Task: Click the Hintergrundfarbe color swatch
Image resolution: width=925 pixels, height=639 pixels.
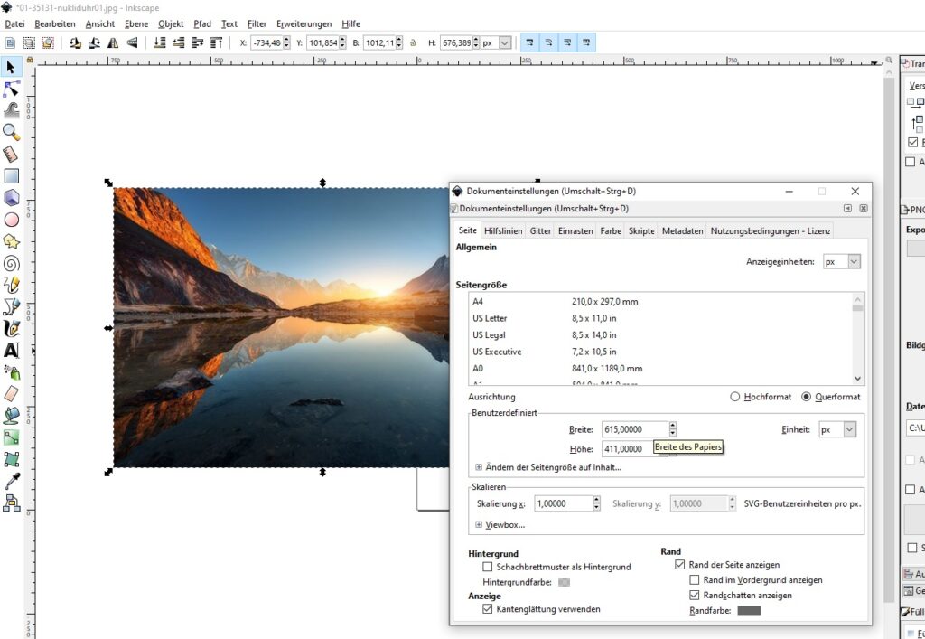Action: click(x=564, y=582)
